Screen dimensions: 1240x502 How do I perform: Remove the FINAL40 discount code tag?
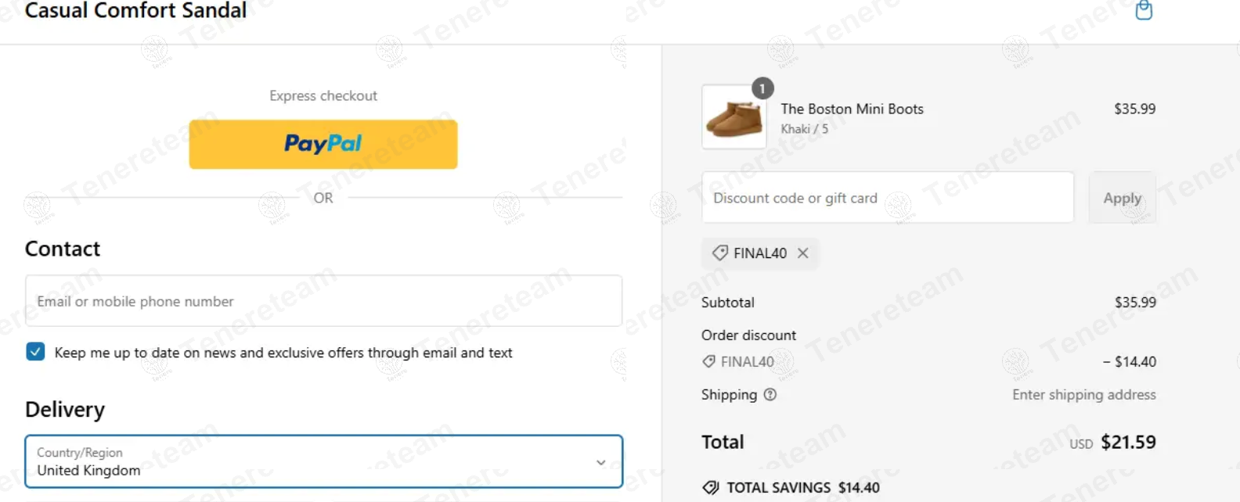click(x=802, y=253)
